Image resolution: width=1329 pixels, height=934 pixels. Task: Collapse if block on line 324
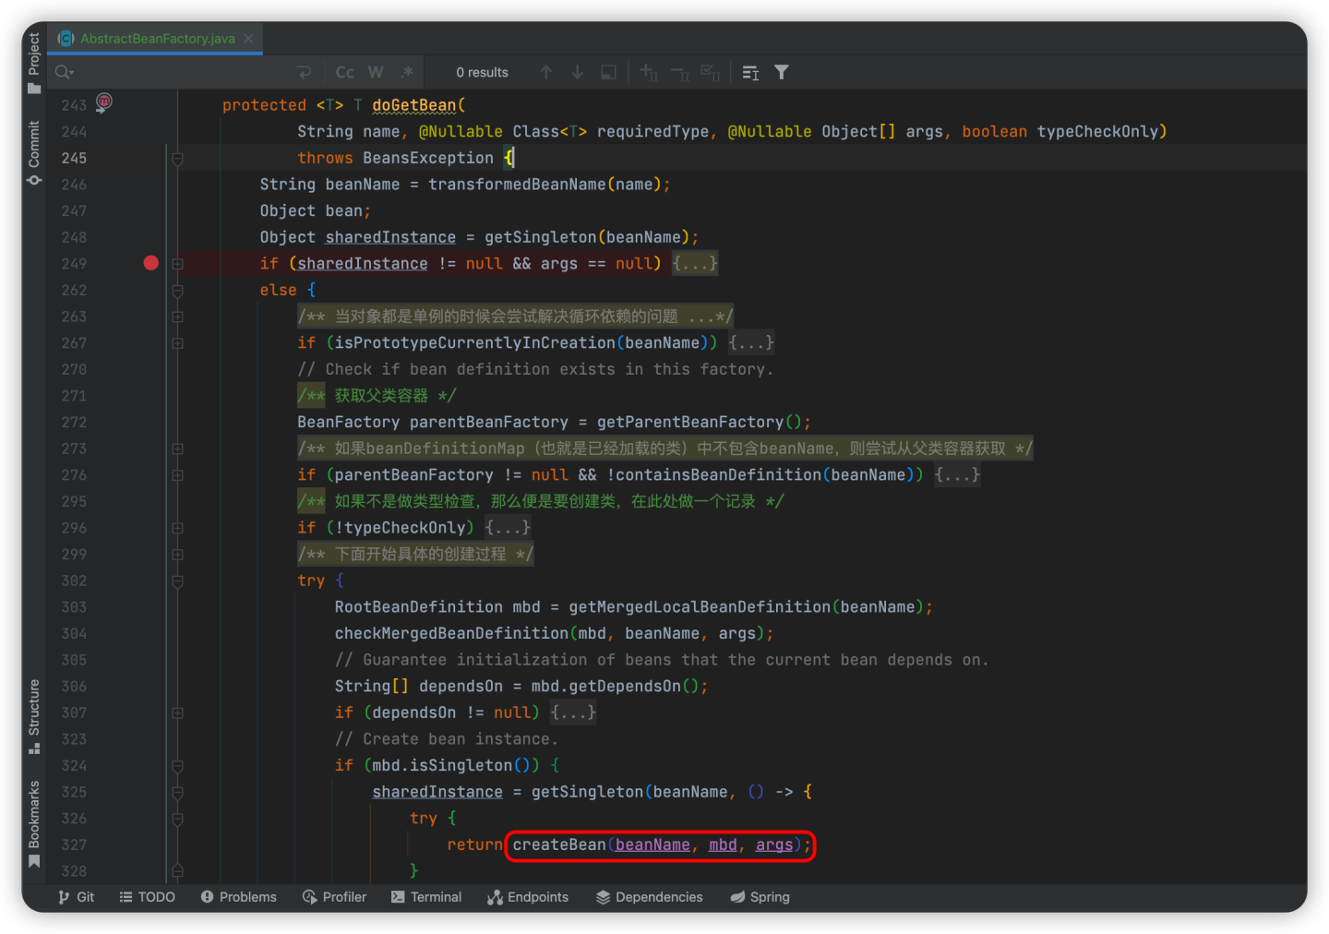coord(177,766)
